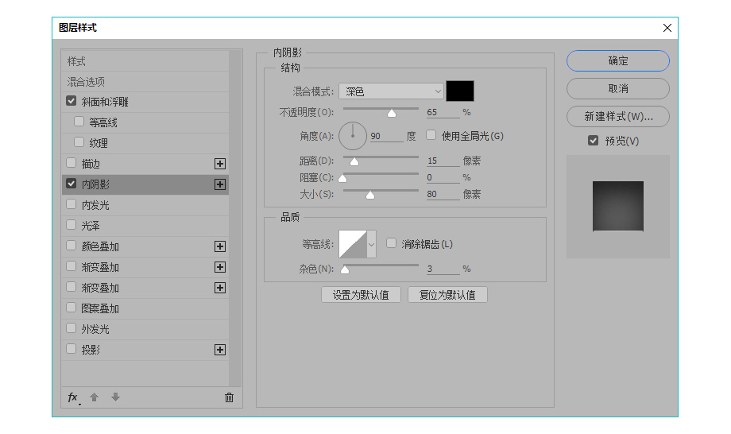The image size is (731, 434).
Task: Click the styles list vertical scrollbar
Action: [235, 218]
